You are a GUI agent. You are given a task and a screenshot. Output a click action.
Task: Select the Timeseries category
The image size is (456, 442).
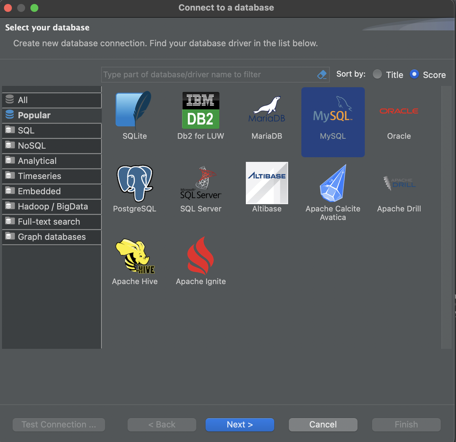coord(52,176)
